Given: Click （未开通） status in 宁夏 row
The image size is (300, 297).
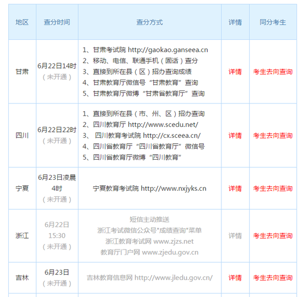Looking at the screenshot, I should (x=57, y=199).
